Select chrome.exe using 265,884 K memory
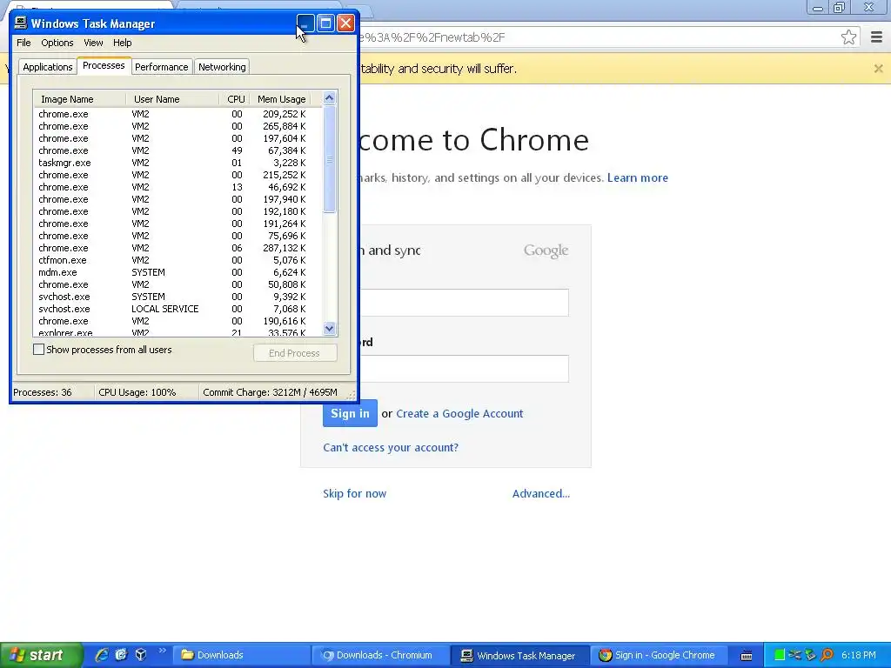 [178, 126]
